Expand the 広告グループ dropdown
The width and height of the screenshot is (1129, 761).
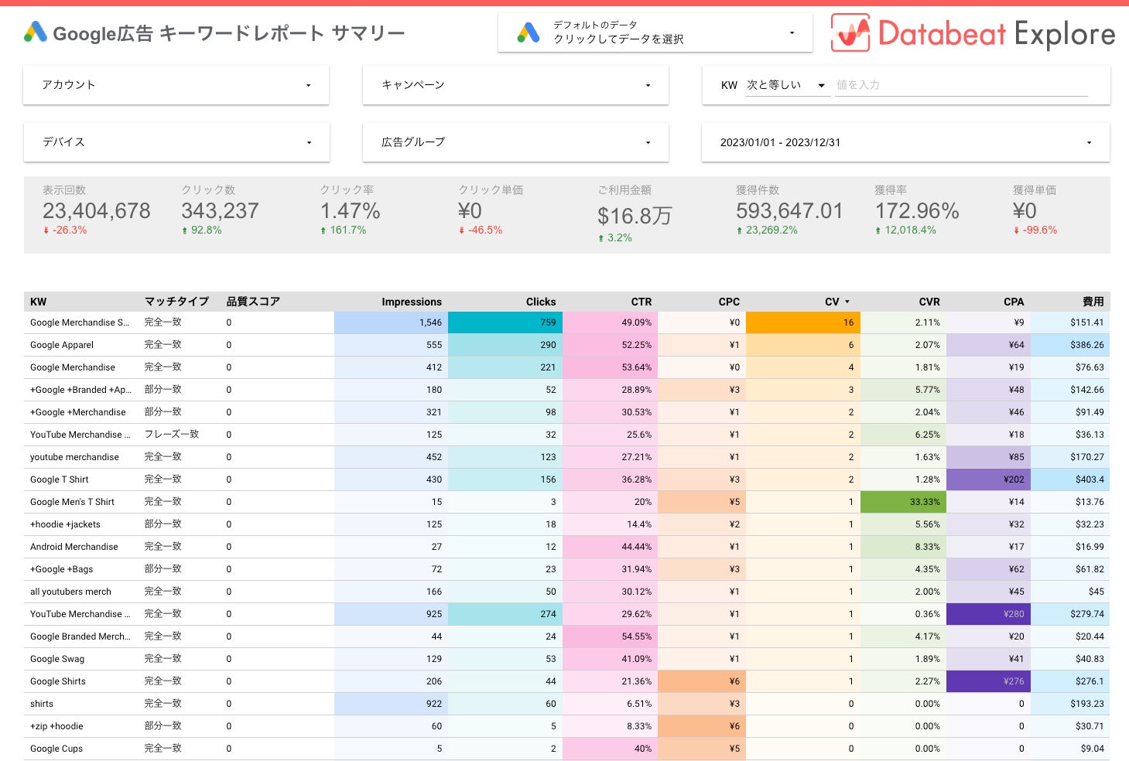(x=515, y=142)
